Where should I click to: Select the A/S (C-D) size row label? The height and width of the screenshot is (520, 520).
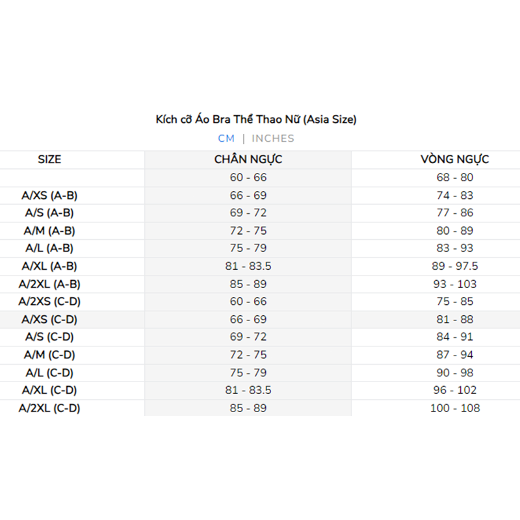point(49,337)
